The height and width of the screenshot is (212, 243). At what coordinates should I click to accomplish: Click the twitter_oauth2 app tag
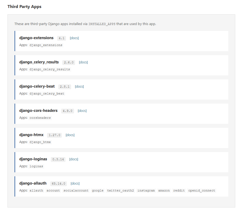120,190
